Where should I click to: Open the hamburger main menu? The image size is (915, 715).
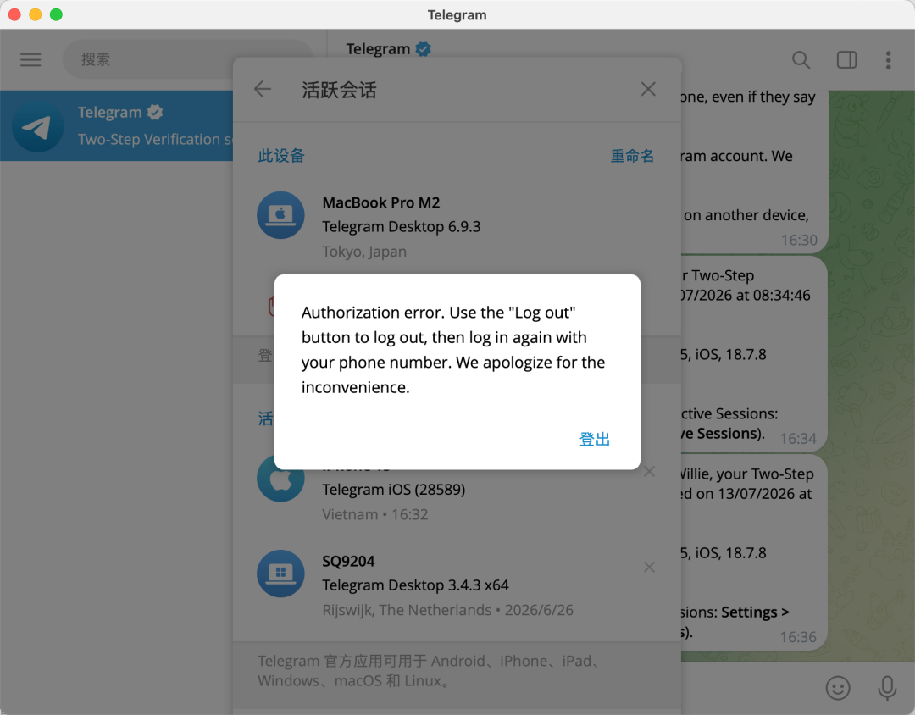(x=30, y=59)
